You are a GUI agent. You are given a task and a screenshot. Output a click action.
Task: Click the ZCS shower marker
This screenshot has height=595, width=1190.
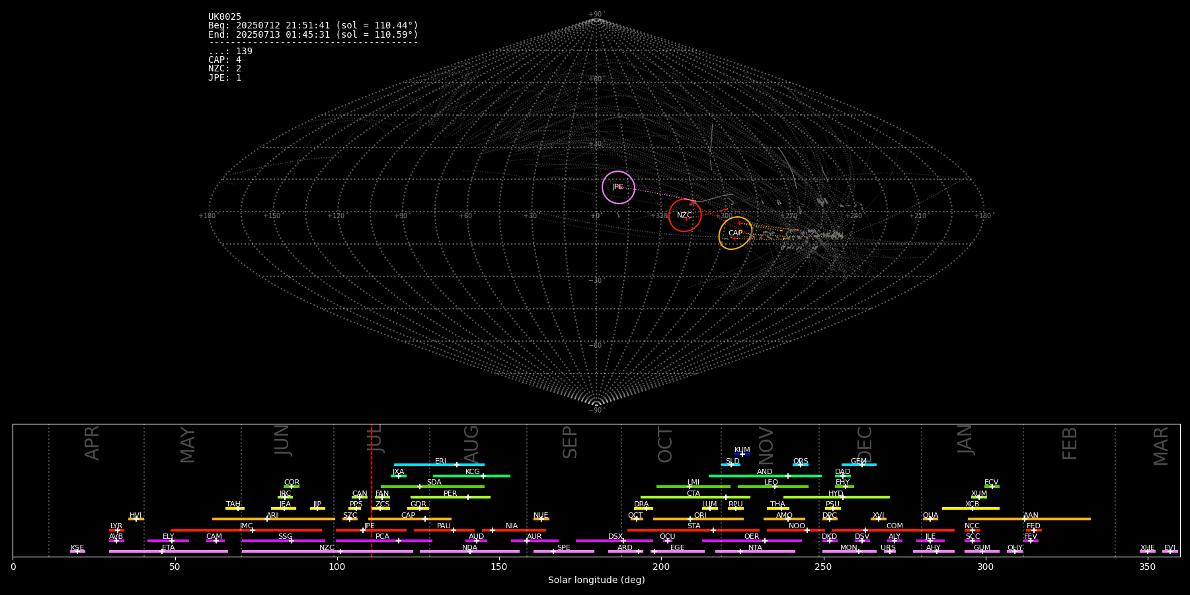tap(380, 508)
